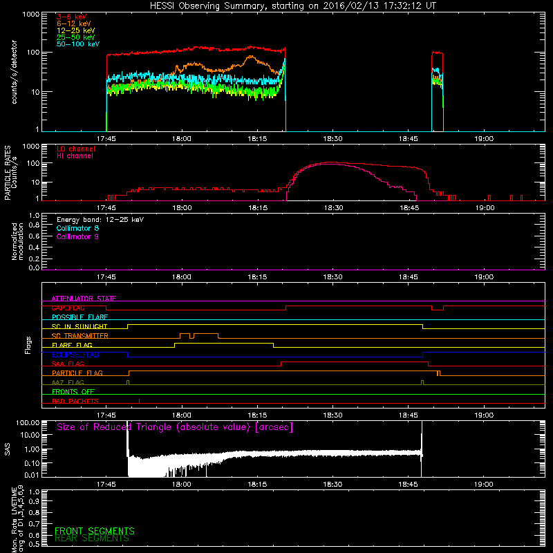The image size is (553, 553).
Task: Click the 100.00 value on SAS axis
Action: [28, 422]
